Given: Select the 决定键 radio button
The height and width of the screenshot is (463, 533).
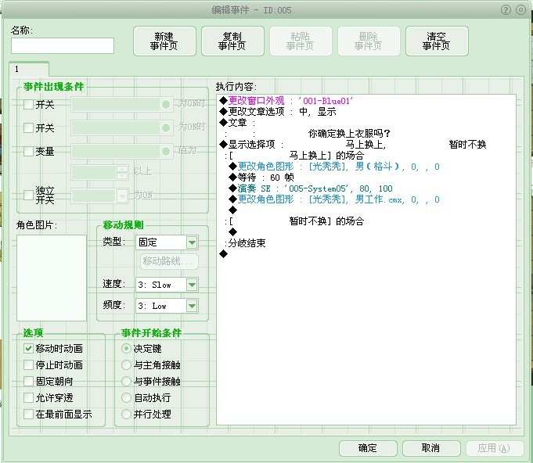Looking at the screenshot, I should coord(126,349).
